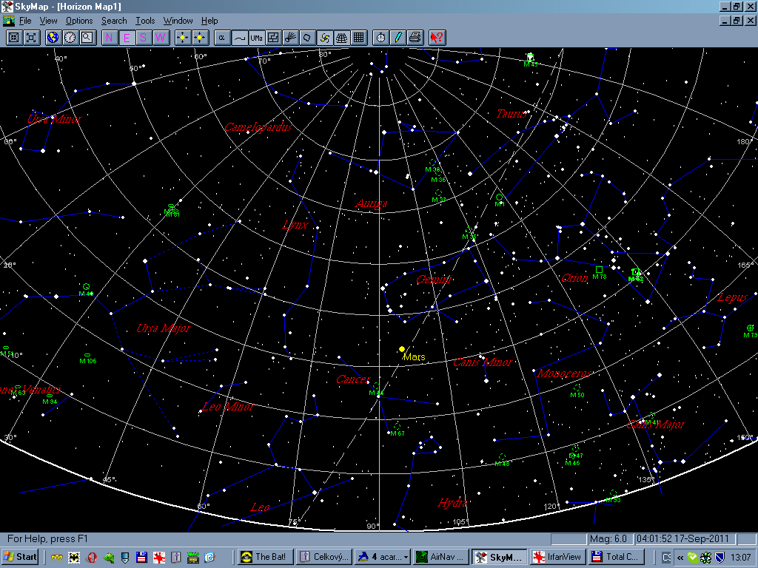The width and height of the screenshot is (758, 568).
Task: Click the printer toolbar icon
Action: (x=415, y=38)
